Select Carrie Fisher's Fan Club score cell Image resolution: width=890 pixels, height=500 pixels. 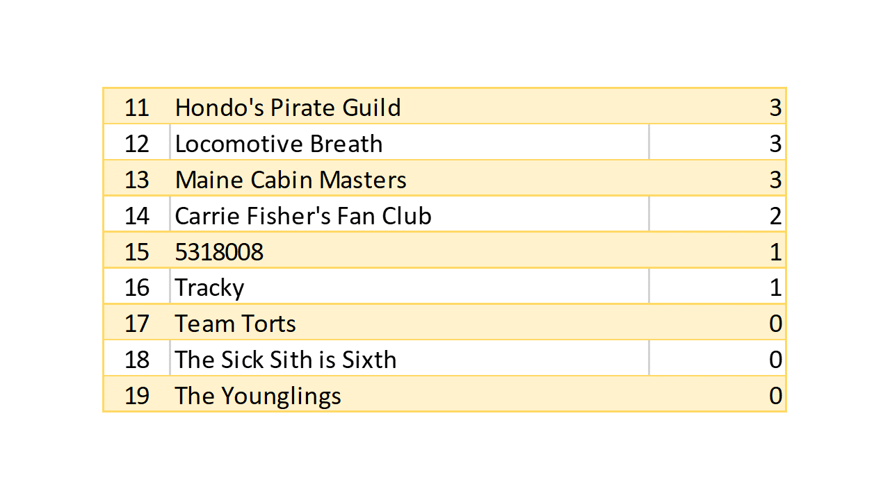[x=775, y=216]
